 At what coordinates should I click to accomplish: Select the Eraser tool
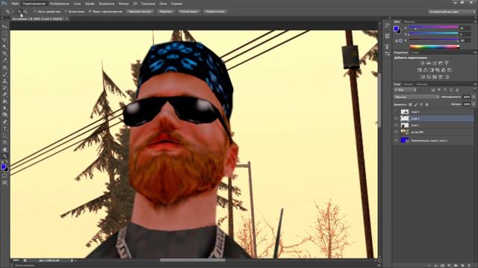click(4, 95)
